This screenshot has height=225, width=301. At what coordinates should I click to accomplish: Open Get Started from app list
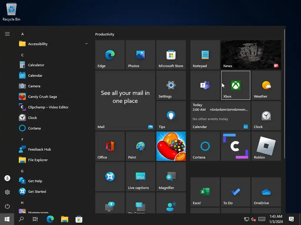(x=54, y=191)
